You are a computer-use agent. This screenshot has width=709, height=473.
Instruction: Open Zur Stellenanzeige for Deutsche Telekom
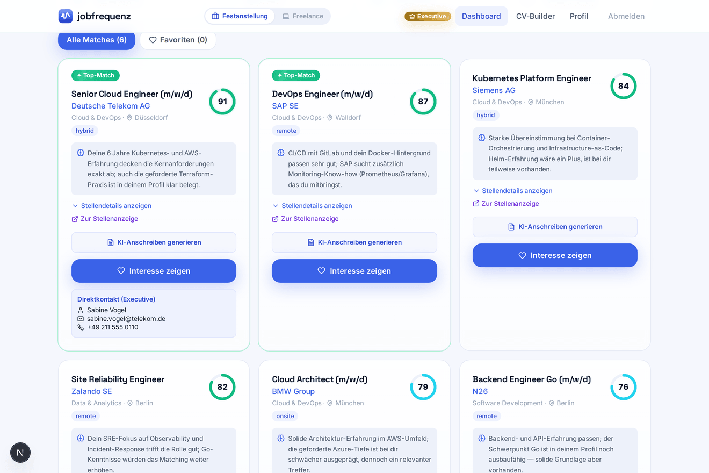[x=105, y=219]
